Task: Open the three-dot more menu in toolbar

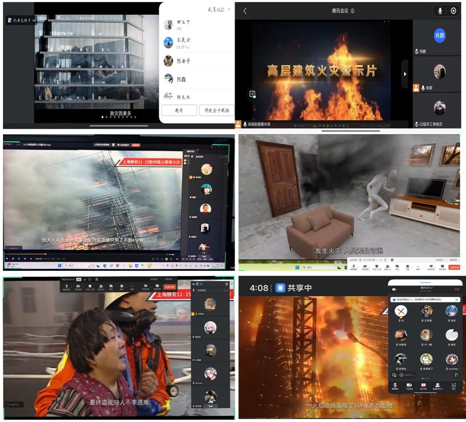Action: (x=132, y=287)
